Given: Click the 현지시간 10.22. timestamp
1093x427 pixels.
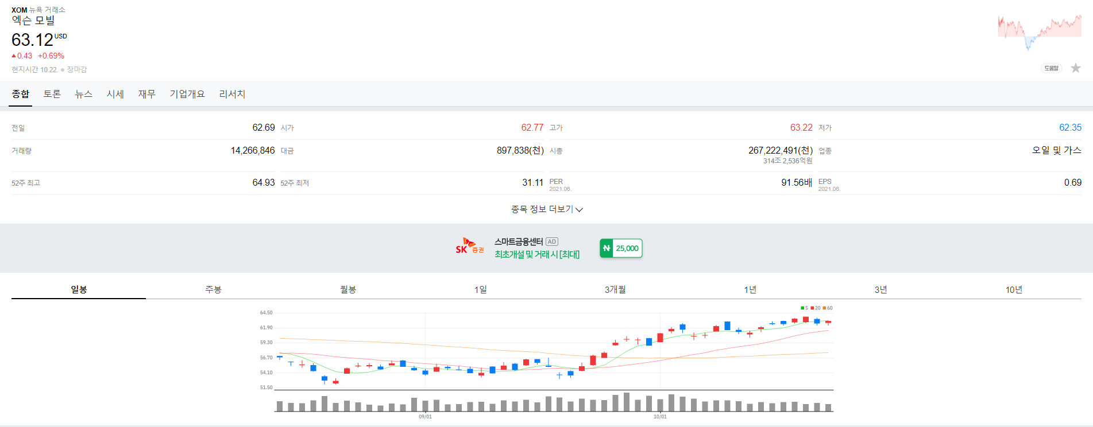Looking at the screenshot, I should coord(34,69).
